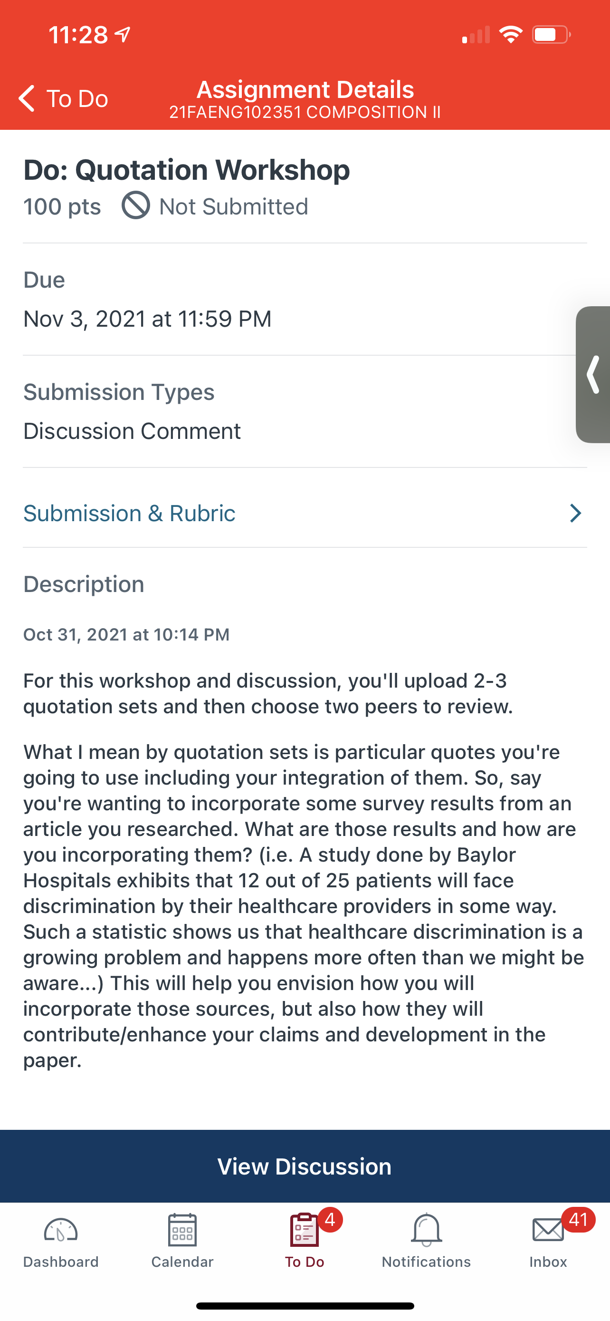Open the Inbox envelope icon
Viewport: 610px width, 1321px height.
(x=548, y=1230)
